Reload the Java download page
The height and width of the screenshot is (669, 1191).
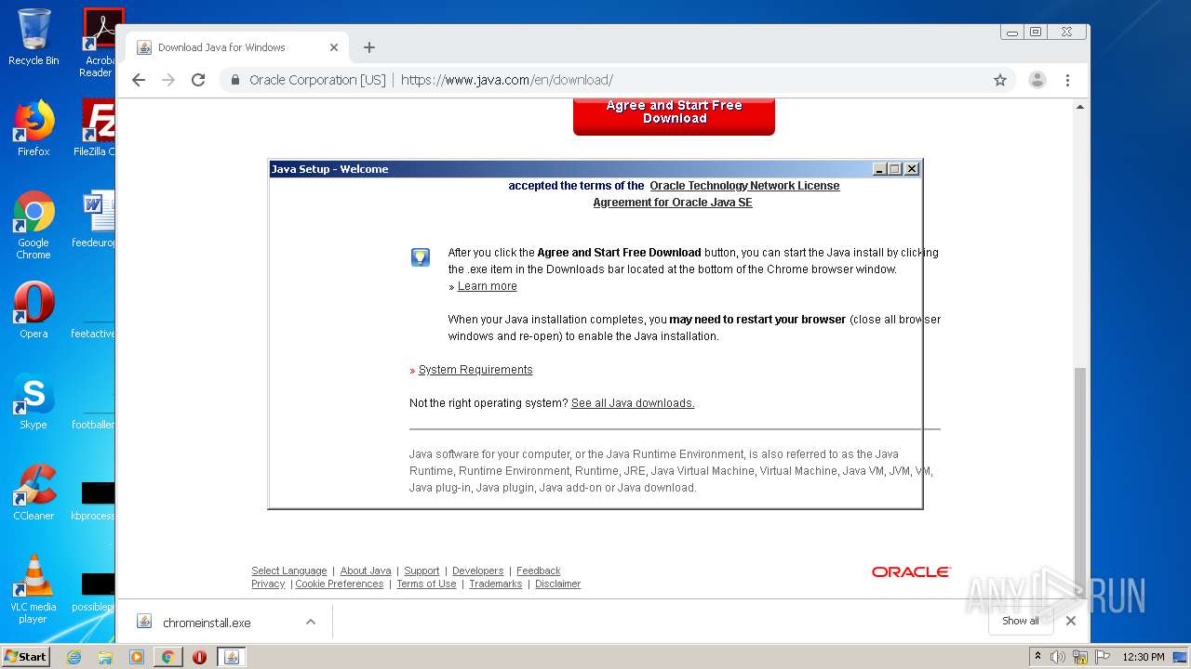[198, 80]
